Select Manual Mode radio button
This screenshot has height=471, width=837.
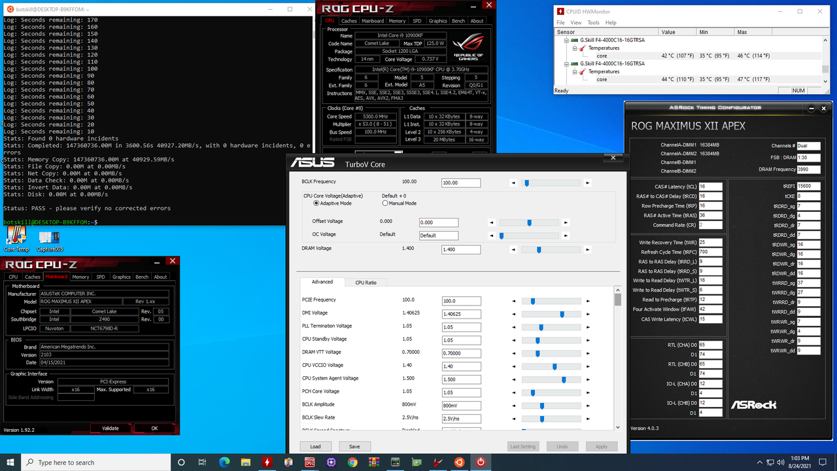[x=385, y=203]
